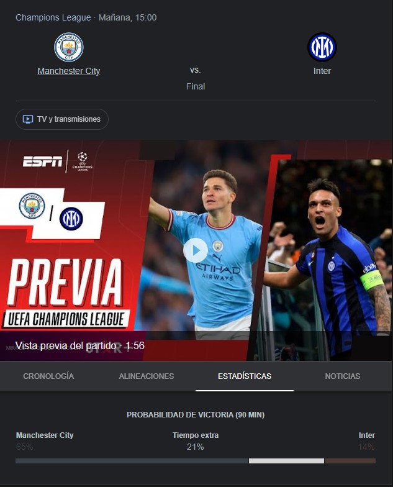393x487 pixels.
Task: Click the Inter Milan crest logo
Action: point(322,47)
